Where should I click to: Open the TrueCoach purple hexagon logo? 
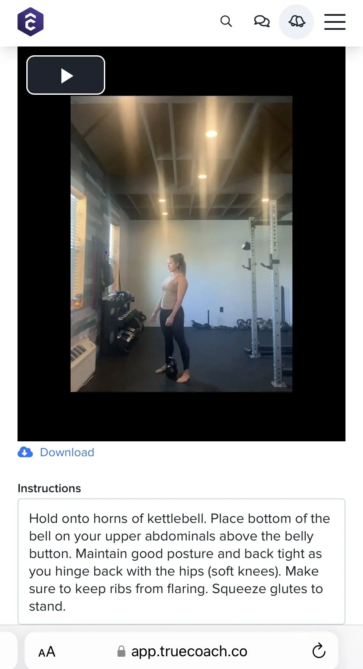31,22
